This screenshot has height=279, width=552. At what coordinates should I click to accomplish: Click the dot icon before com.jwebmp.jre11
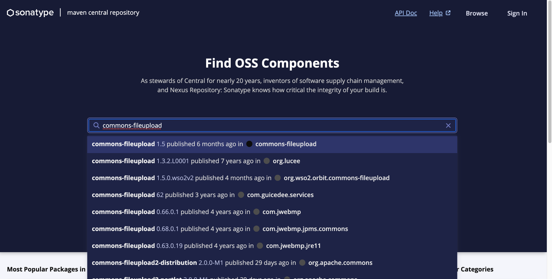[x=260, y=246]
